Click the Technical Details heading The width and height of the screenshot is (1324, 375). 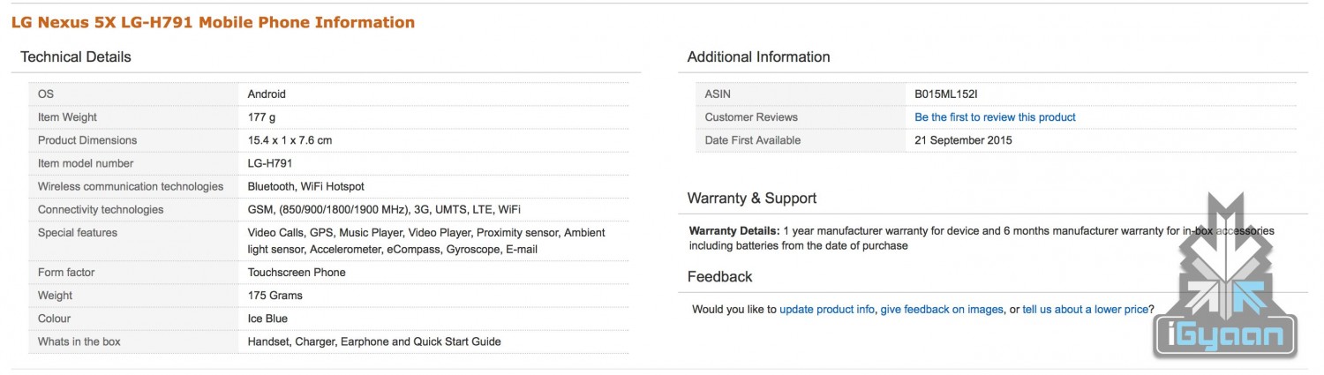click(76, 57)
